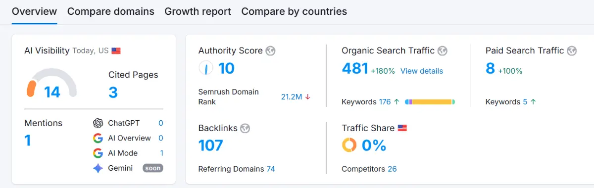
Task: Open Paid Search Traffic value 8
Action: 491,68
